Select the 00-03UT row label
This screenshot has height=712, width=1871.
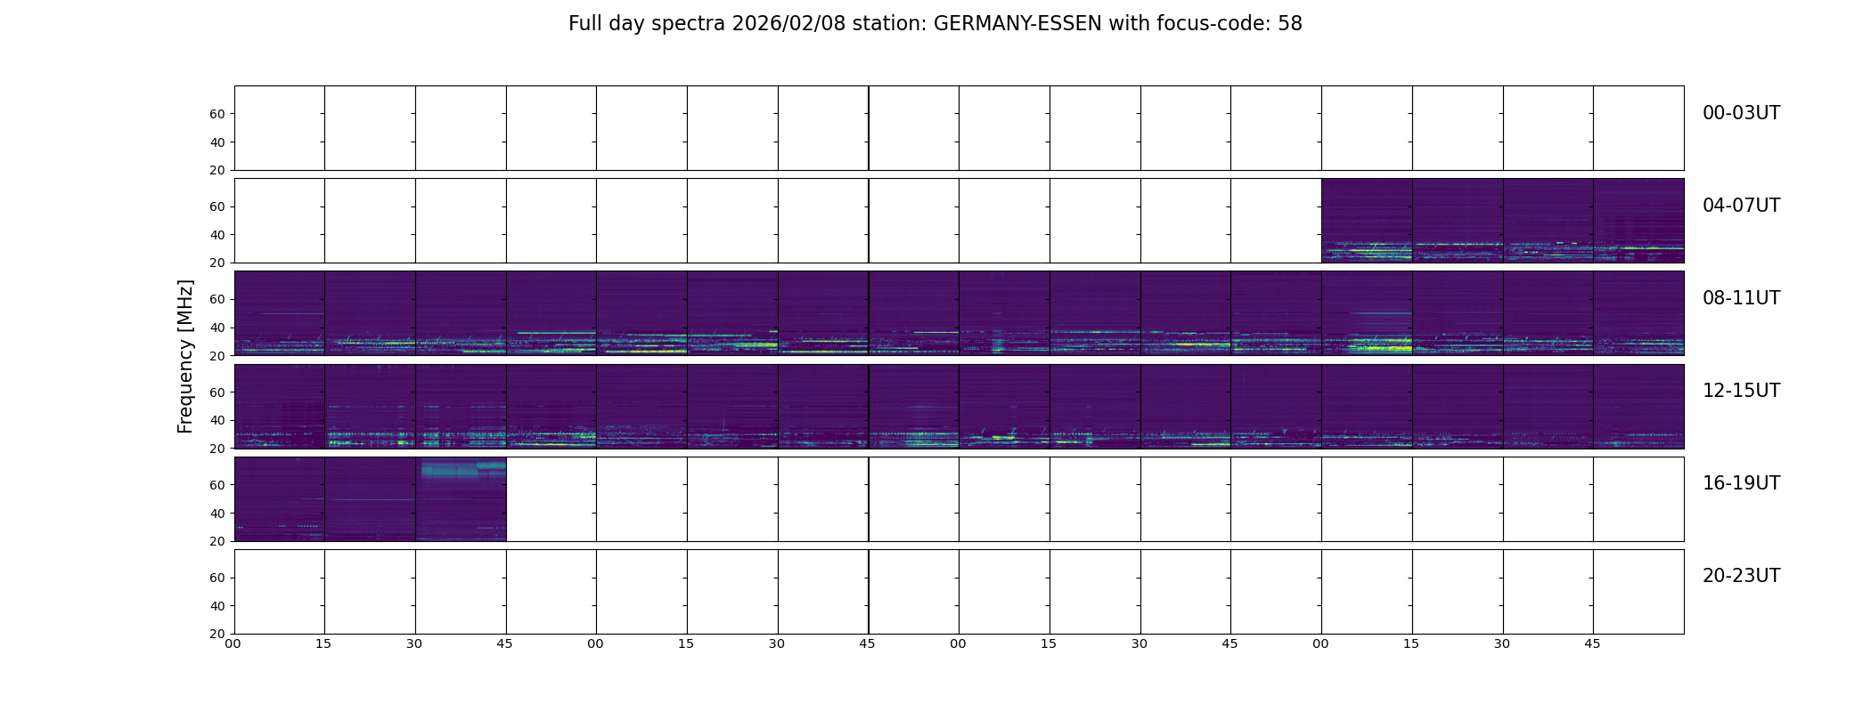pos(1741,113)
